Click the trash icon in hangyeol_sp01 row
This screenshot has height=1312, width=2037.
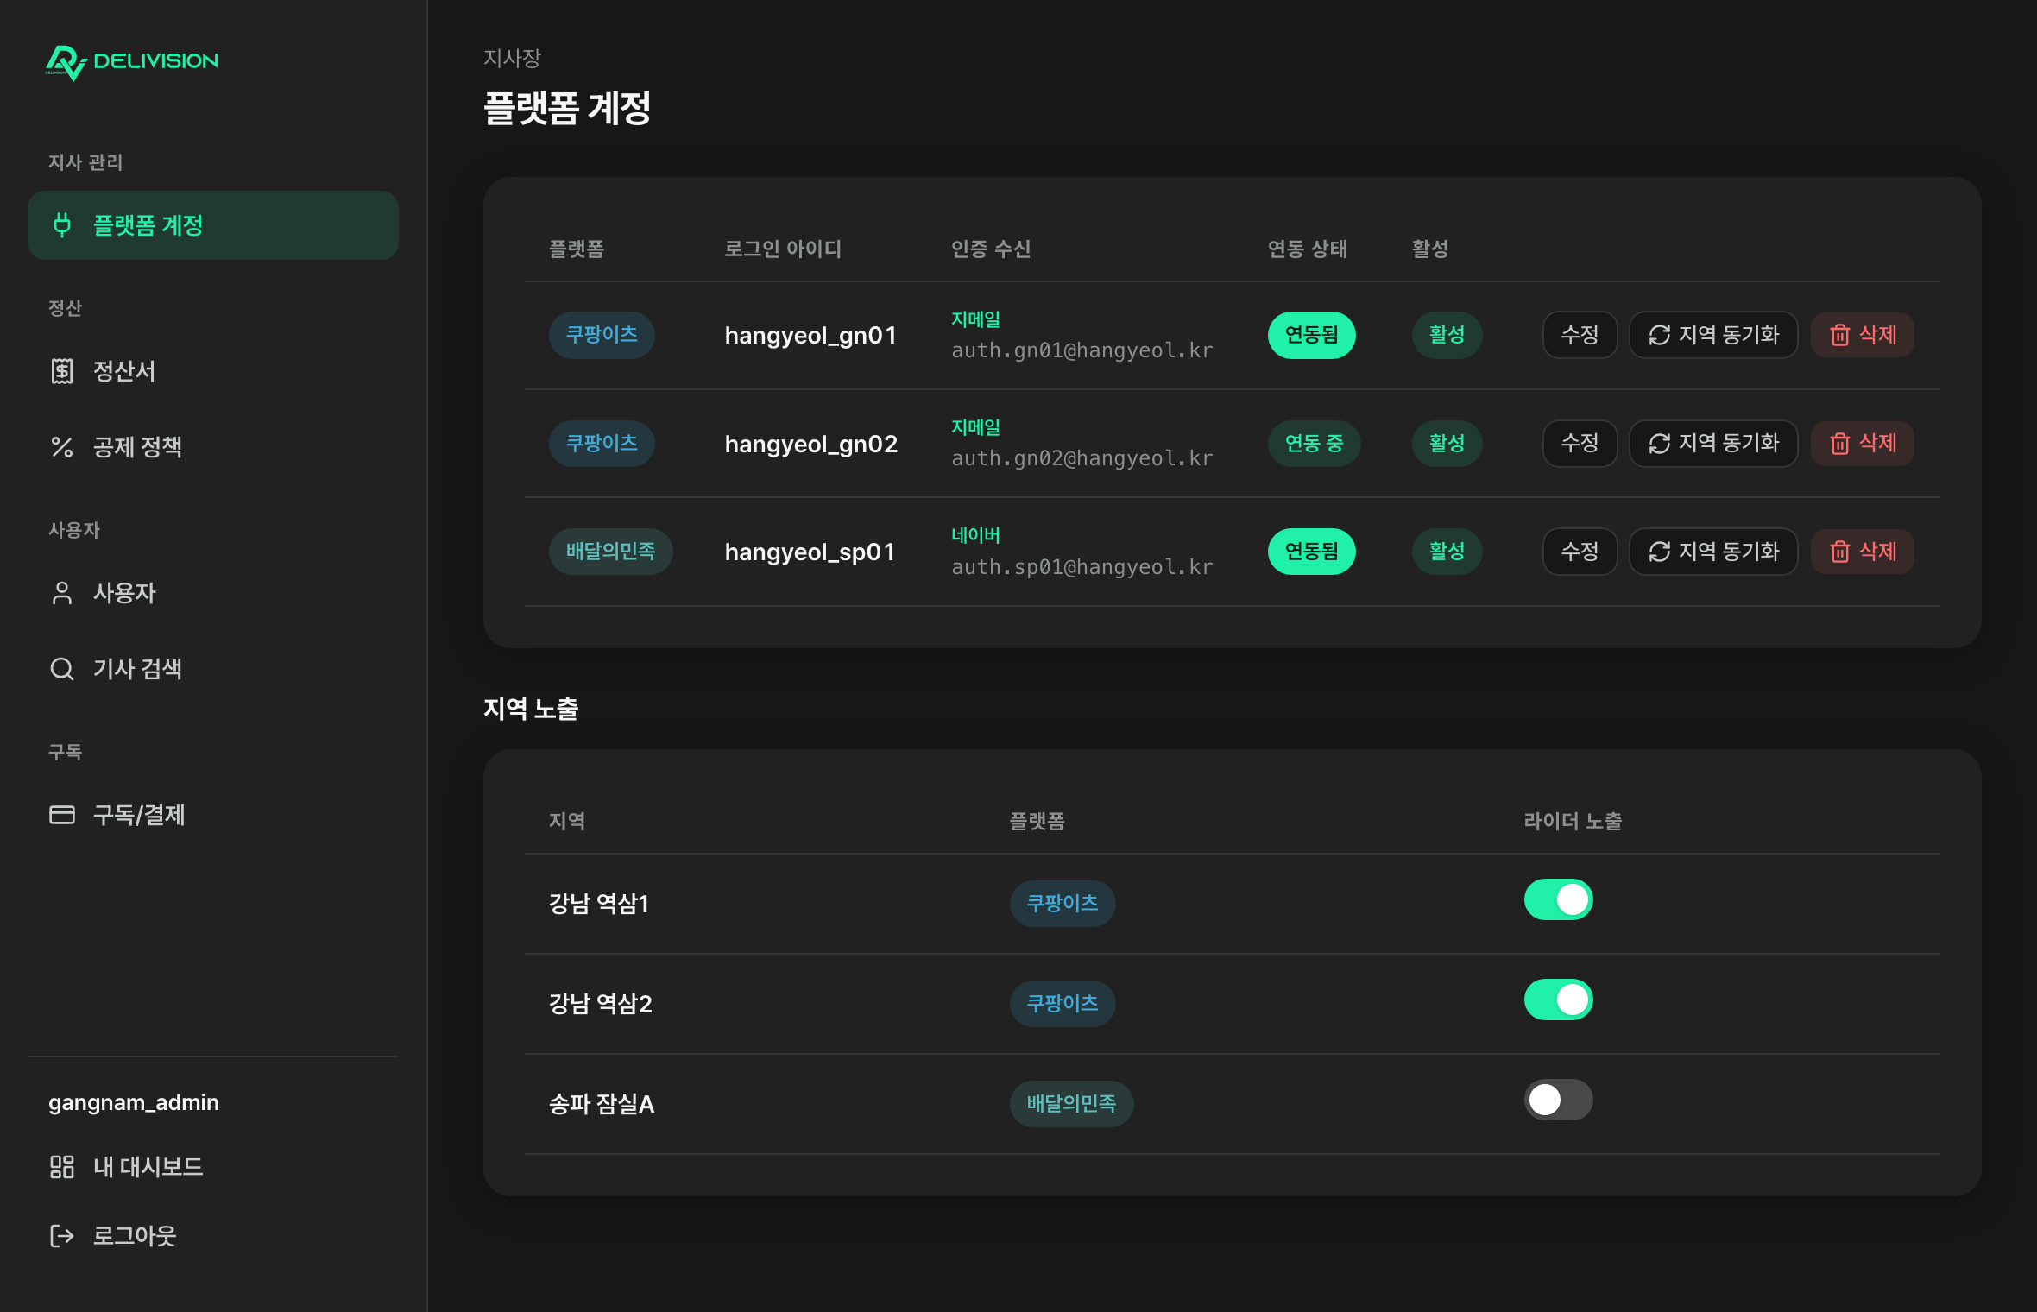click(1839, 552)
